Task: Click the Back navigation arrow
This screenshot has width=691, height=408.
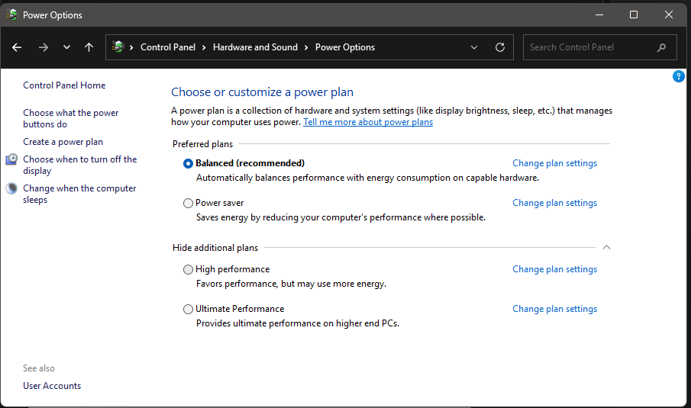Action: (x=17, y=47)
